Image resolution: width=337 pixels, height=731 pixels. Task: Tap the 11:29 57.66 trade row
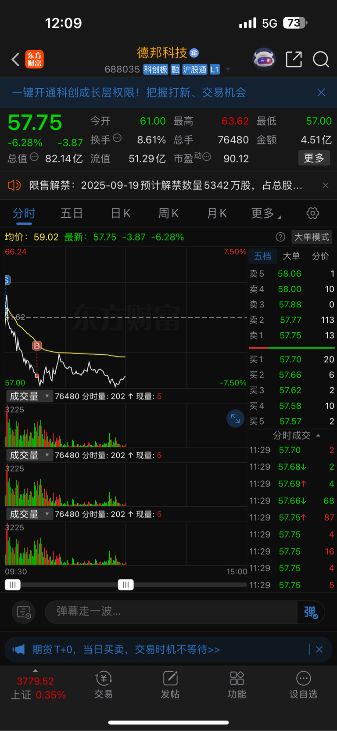(x=292, y=501)
